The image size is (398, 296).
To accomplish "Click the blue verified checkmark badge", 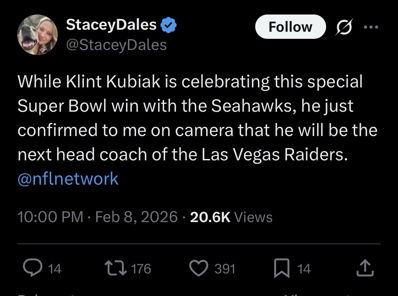I will [169, 25].
